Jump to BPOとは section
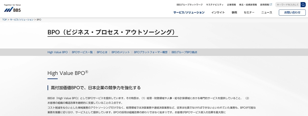This screenshot has width=308, height=116. [102, 52]
